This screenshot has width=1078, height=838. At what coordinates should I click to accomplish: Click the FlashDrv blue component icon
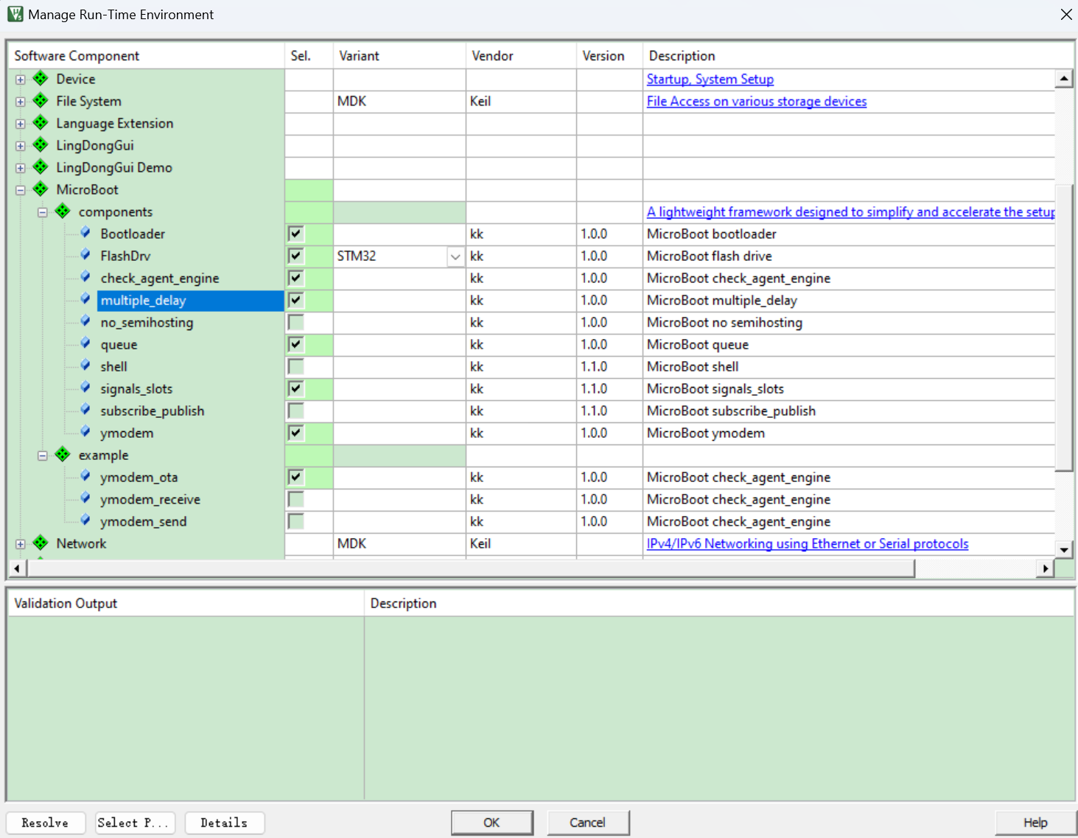tap(85, 255)
